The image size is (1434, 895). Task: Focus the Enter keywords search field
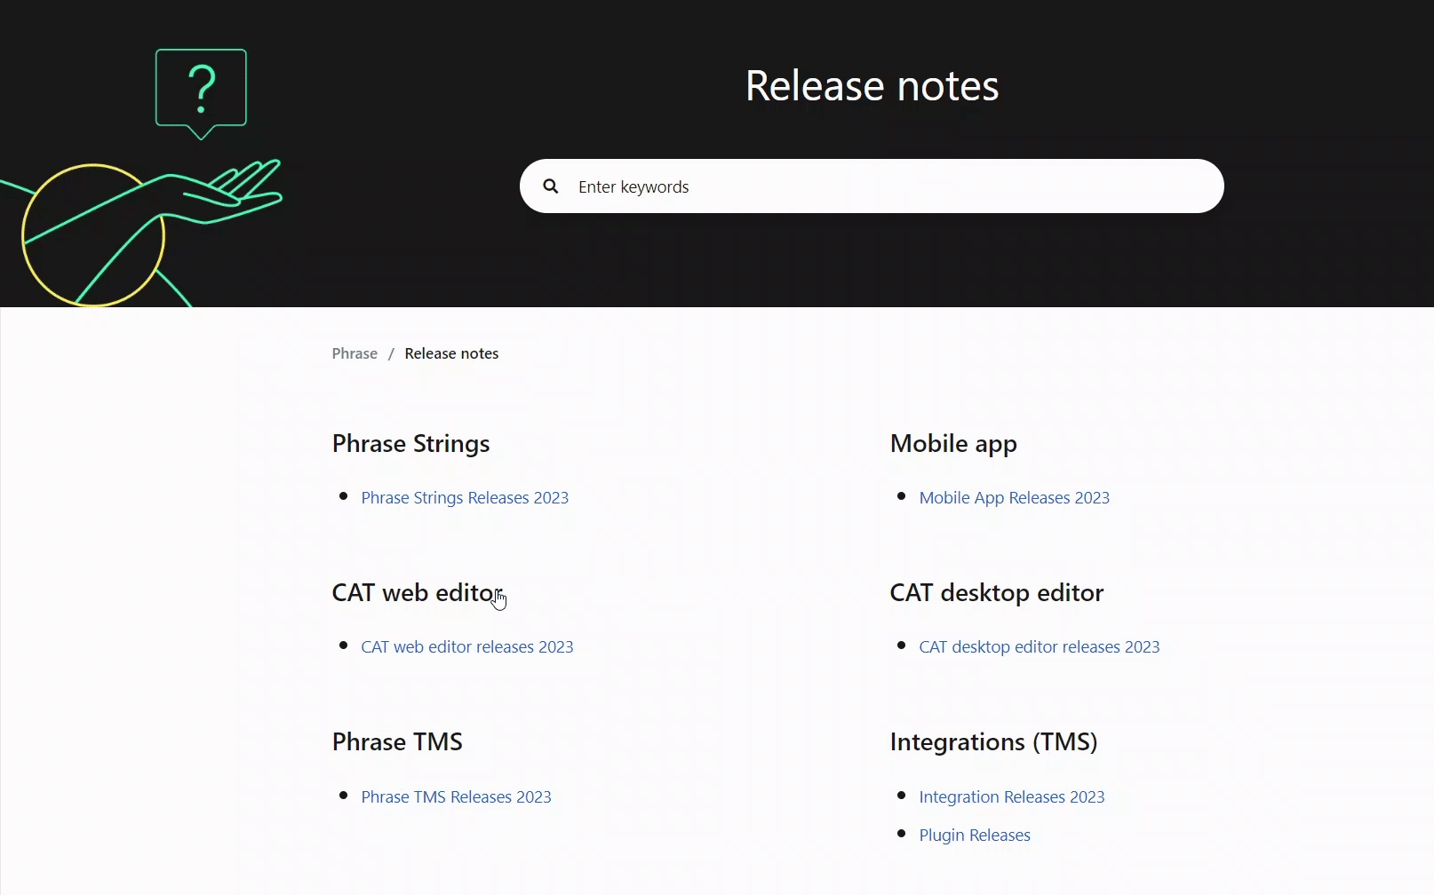(x=872, y=186)
